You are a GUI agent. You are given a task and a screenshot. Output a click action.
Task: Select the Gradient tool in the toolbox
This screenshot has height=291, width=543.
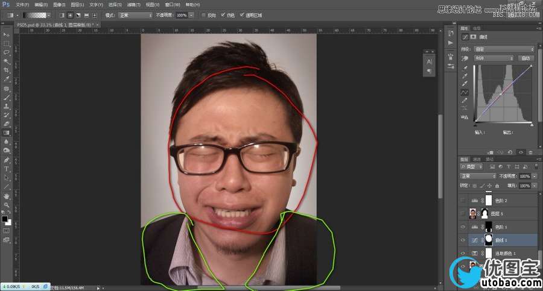pos(6,133)
